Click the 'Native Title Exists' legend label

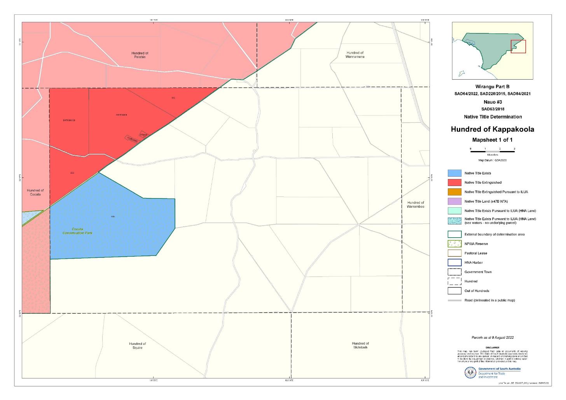tap(478, 173)
